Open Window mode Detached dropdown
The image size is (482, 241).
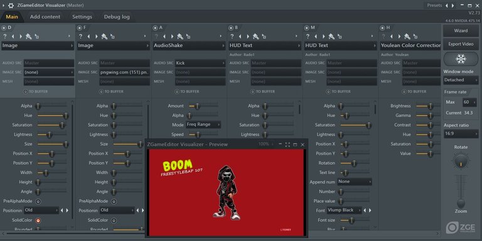461,80
